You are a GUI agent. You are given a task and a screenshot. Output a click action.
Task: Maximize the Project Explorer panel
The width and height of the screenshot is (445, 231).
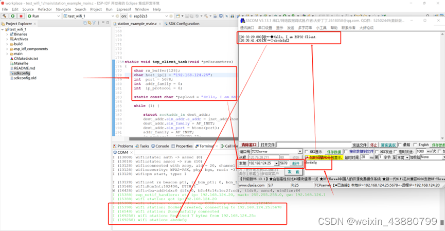108,23
